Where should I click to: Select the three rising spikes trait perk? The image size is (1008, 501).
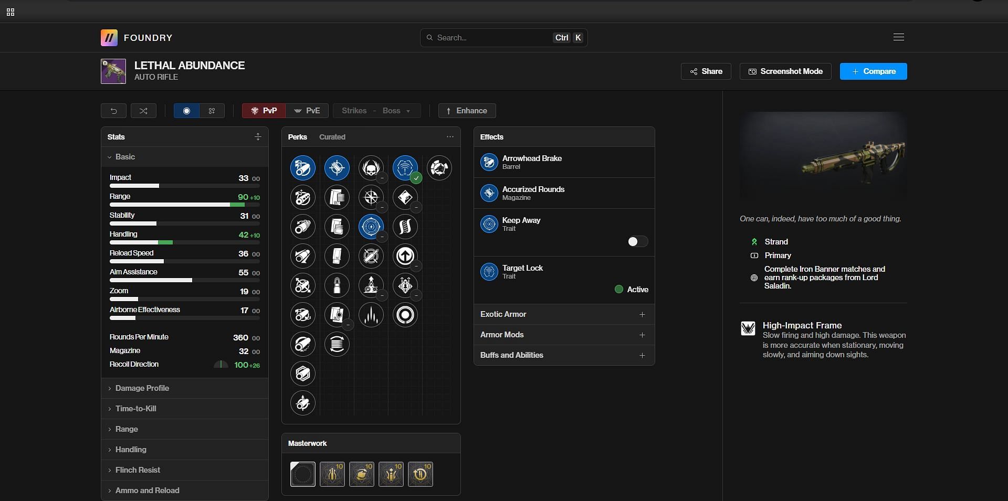[371, 315]
